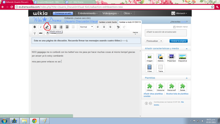Collapse the Añadir características y media panel
This screenshot has height=124, width=220.
[x=187, y=49]
